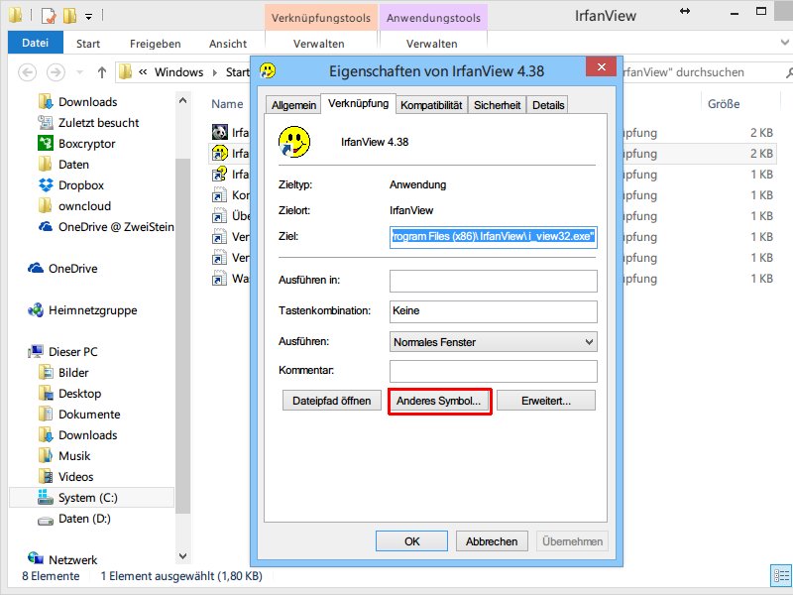Image resolution: width=793 pixels, height=595 pixels.
Task: Click the sidebar scrollbar down arrow
Action: point(182,556)
